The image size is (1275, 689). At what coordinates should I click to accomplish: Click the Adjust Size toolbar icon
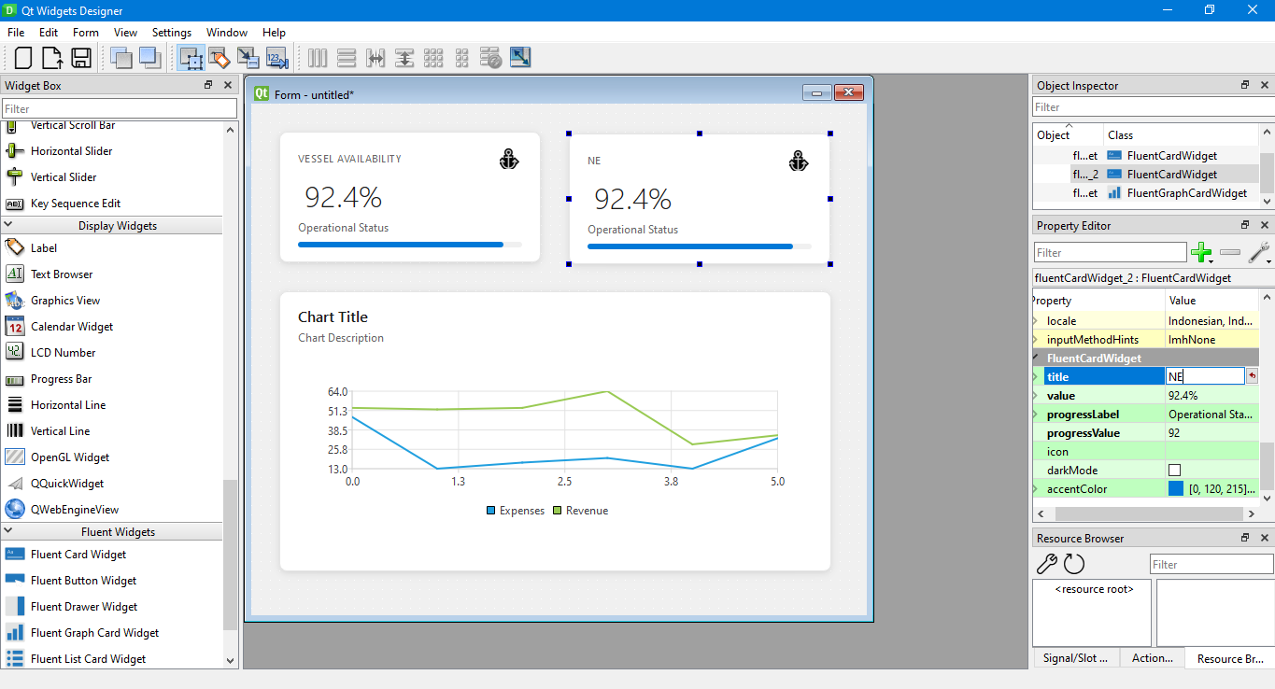520,58
